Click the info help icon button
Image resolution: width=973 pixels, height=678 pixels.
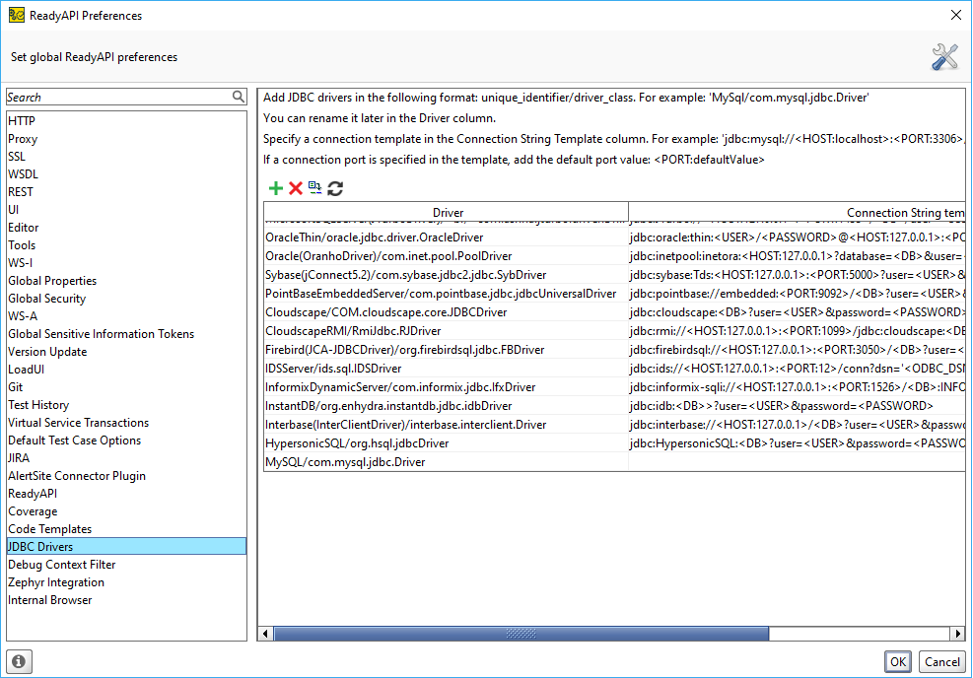[x=20, y=661]
